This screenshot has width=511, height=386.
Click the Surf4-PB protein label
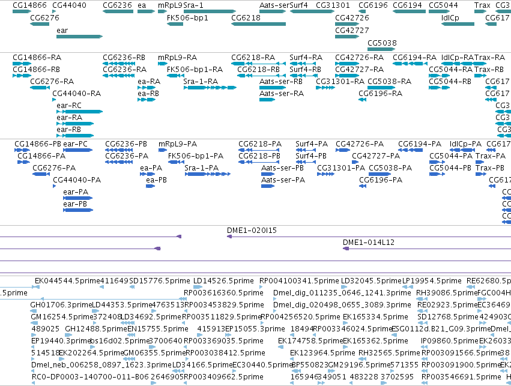pyautogui.click(x=310, y=155)
